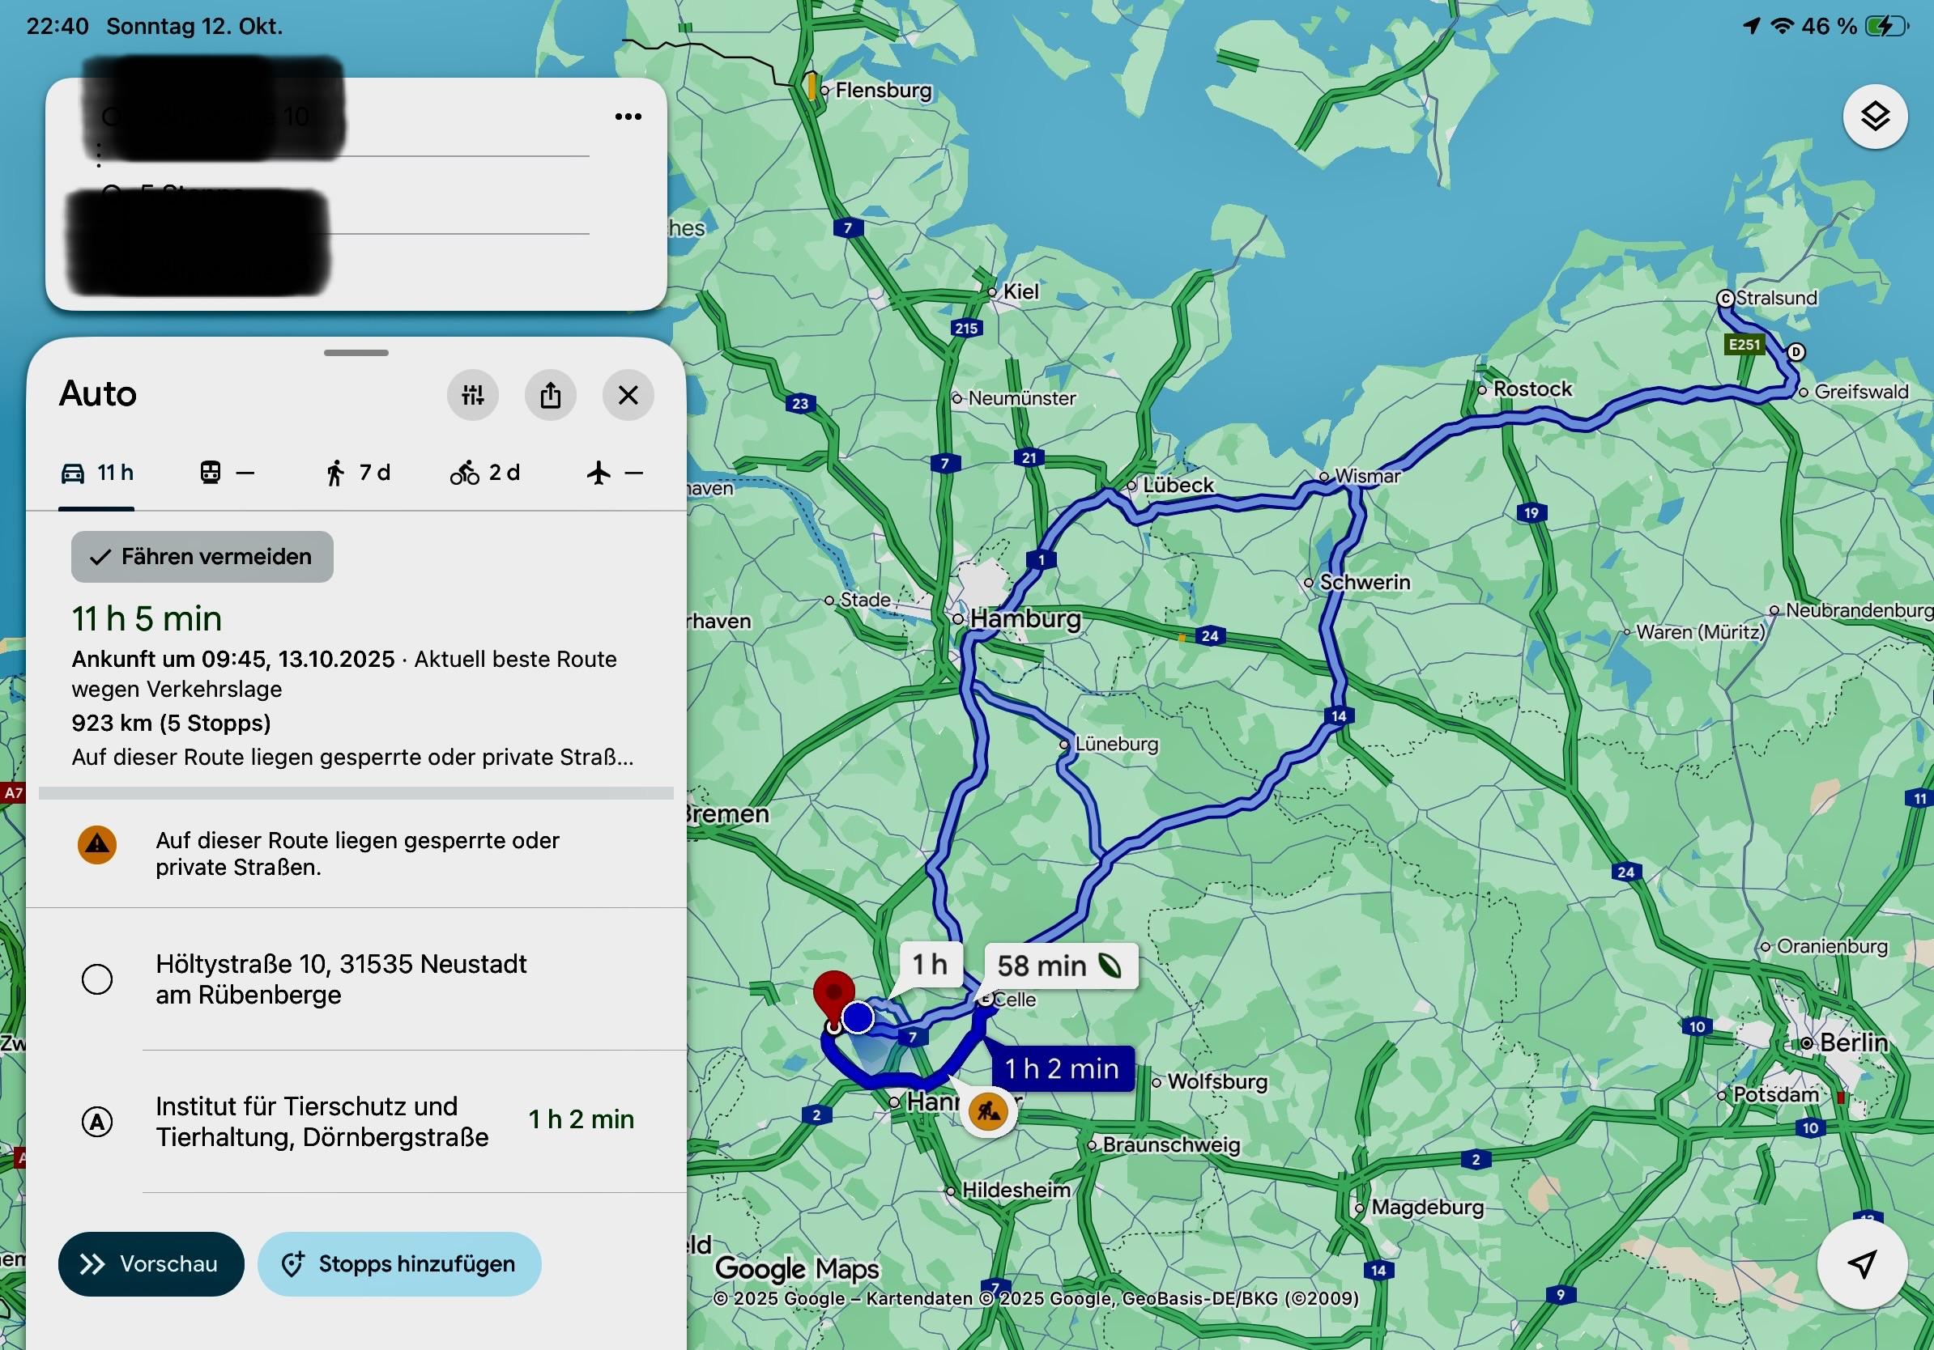
Task: Select the flight travel mode
Action: (614, 473)
